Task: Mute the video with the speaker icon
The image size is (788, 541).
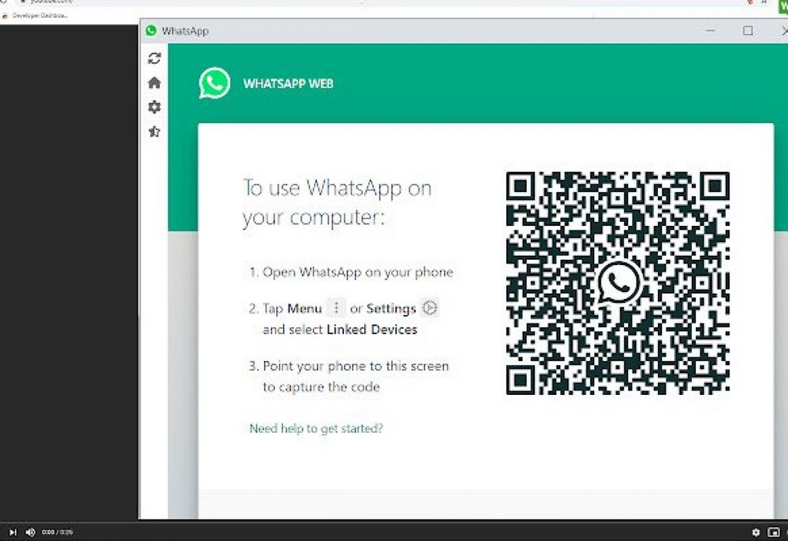Action: pyautogui.click(x=30, y=532)
